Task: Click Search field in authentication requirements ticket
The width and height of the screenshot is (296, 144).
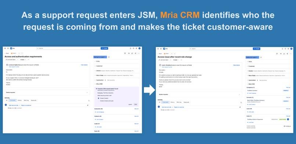Action: (68, 48)
